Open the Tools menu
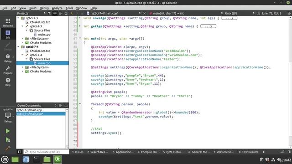 pos(69,8)
